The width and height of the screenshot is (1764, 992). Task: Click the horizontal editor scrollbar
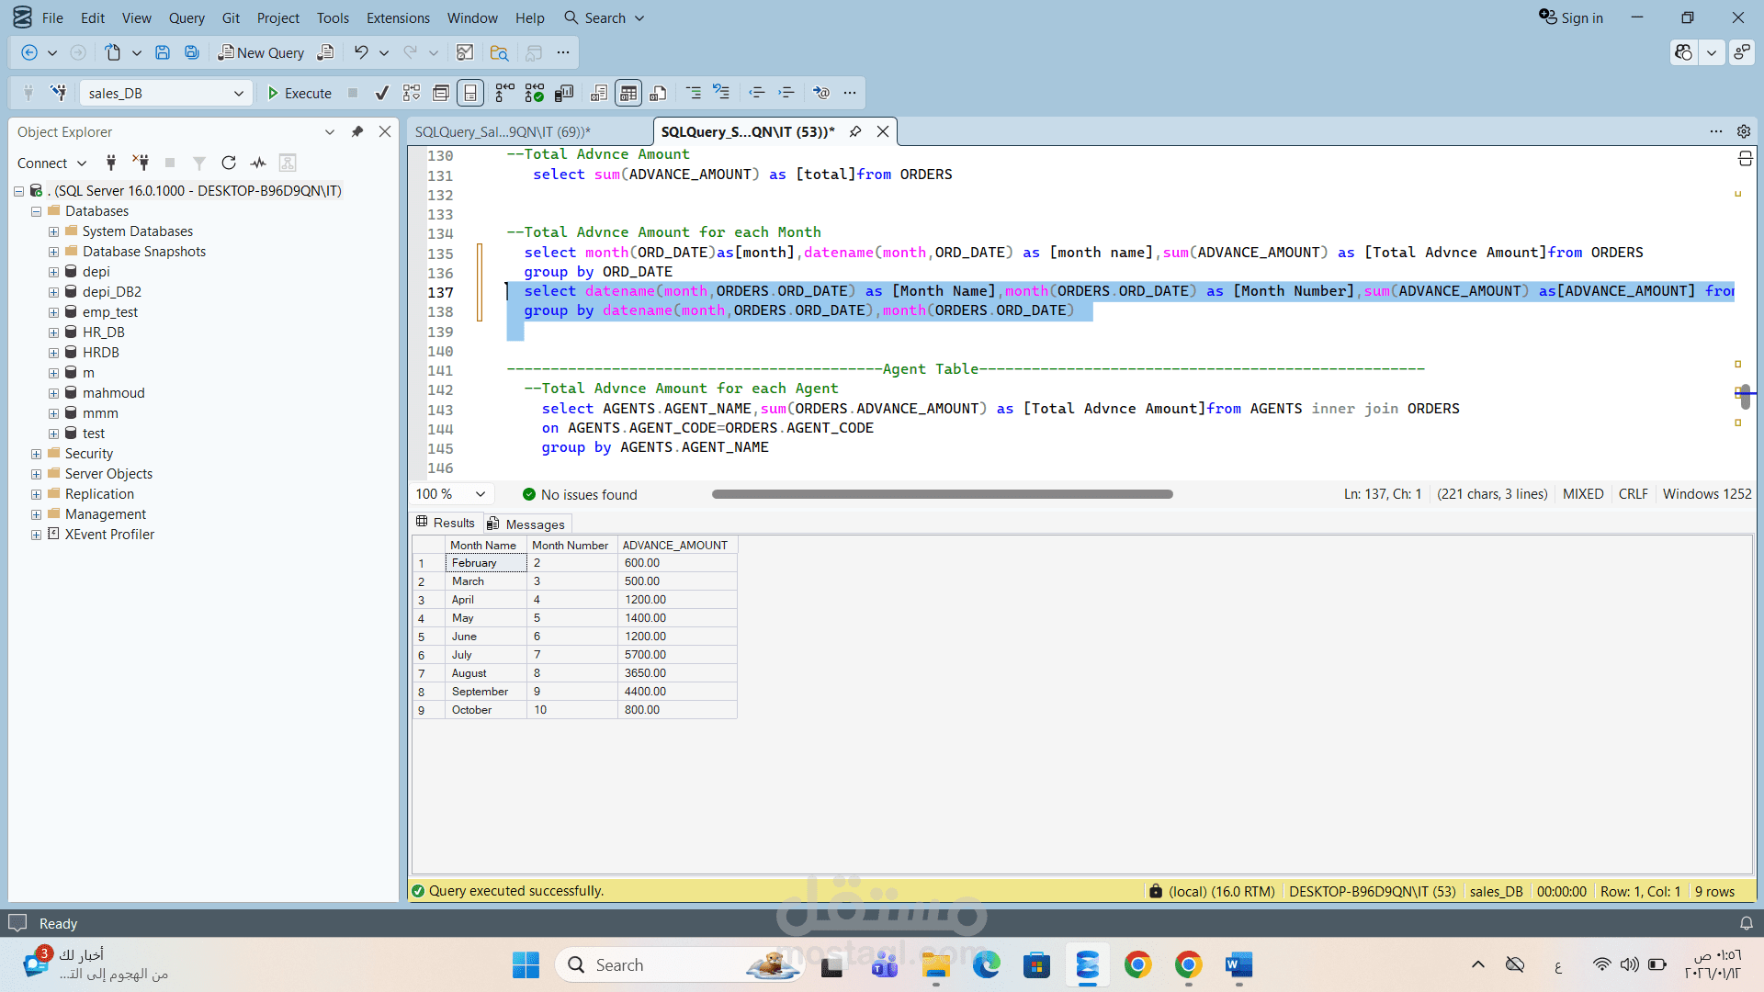(942, 494)
